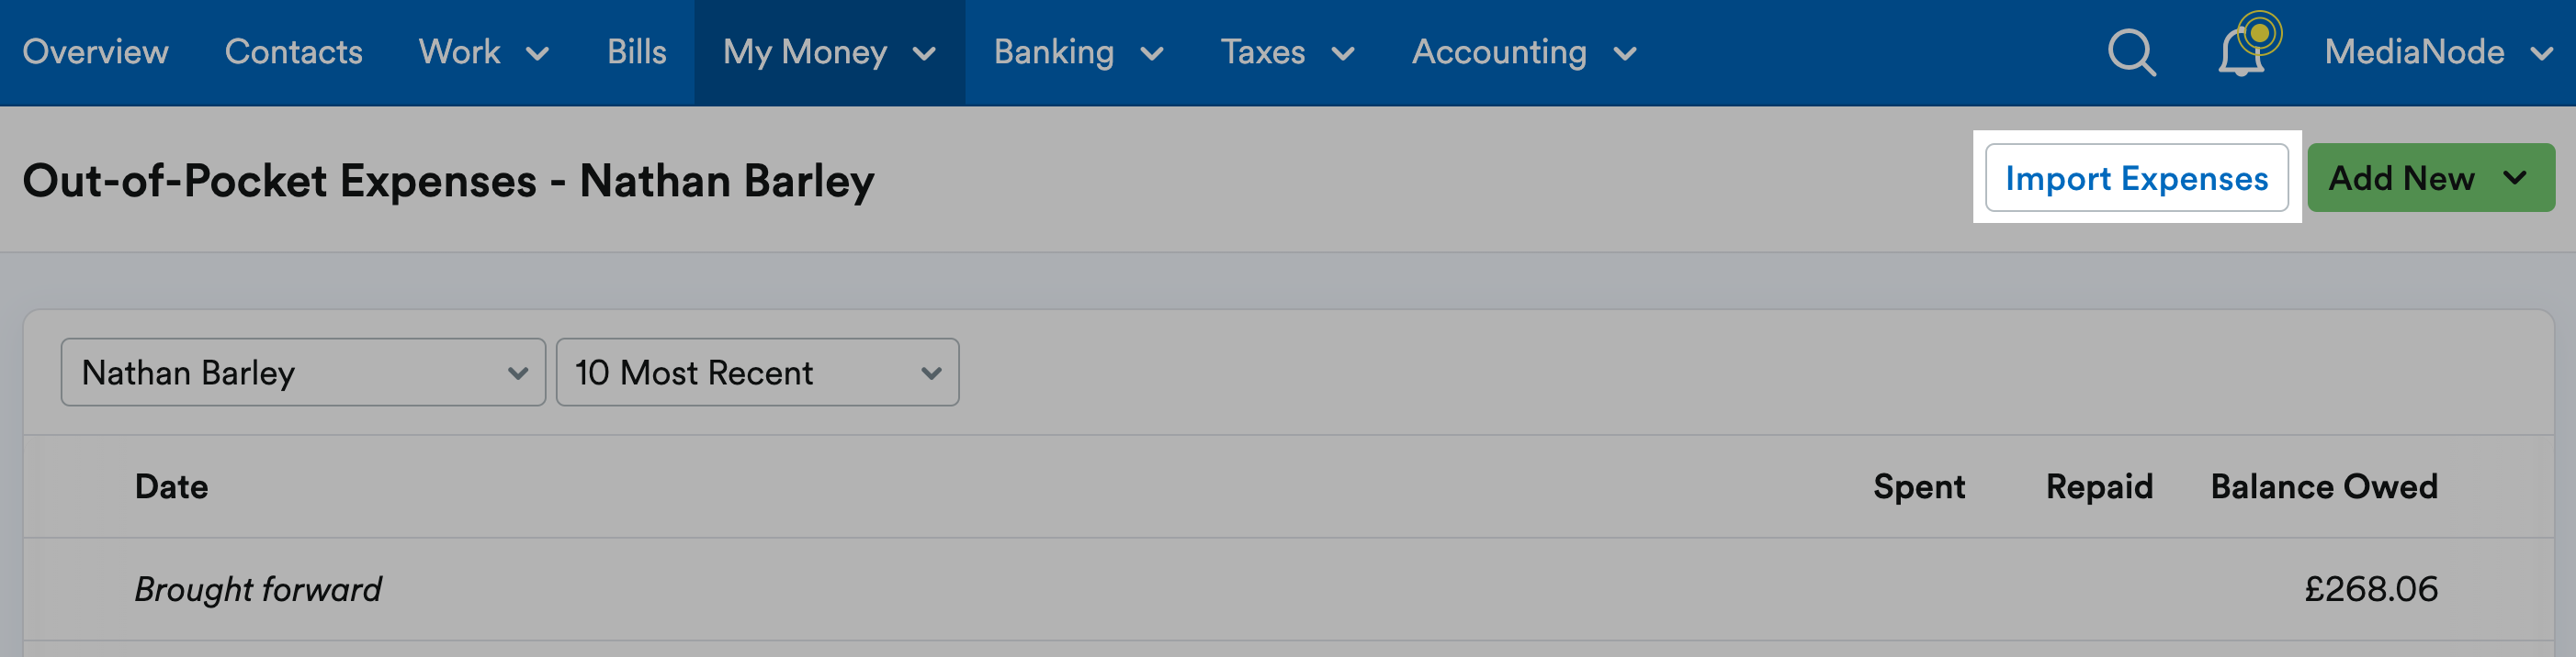
Task: Navigate to the Overview page
Action: pos(96,53)
